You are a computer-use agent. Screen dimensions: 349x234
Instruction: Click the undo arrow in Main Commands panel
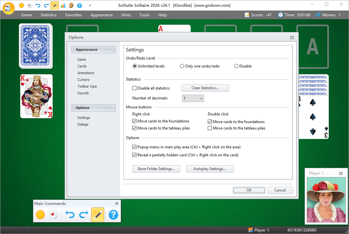(70, 215)
